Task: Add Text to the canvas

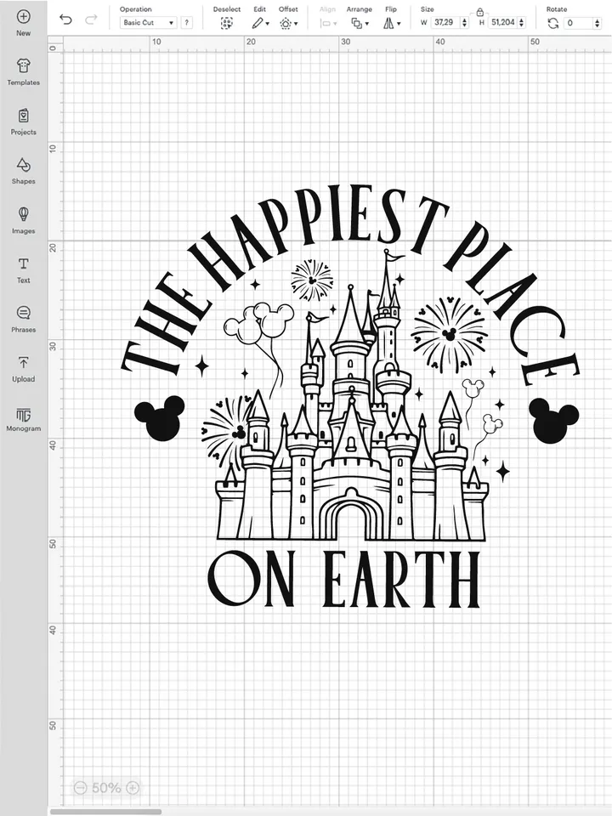Action: coord(24,270)
